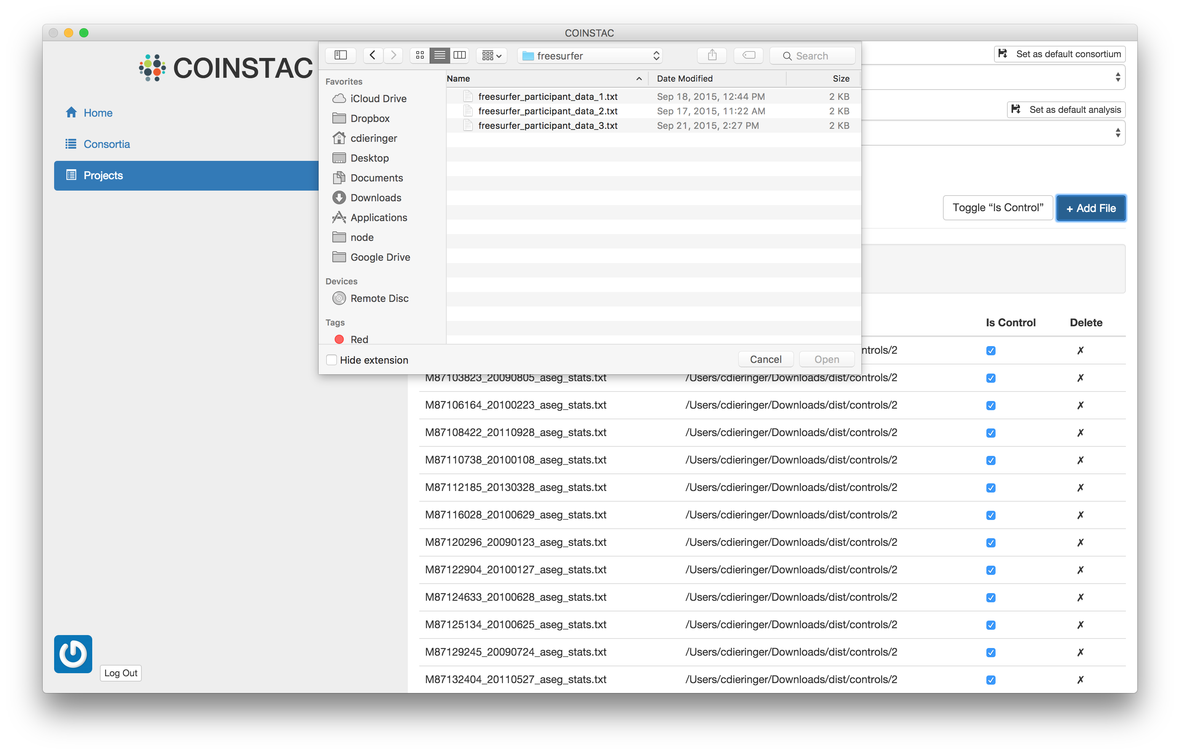Expand the consortium select dropdown
1180x754 pixels.
[1117, 77]
